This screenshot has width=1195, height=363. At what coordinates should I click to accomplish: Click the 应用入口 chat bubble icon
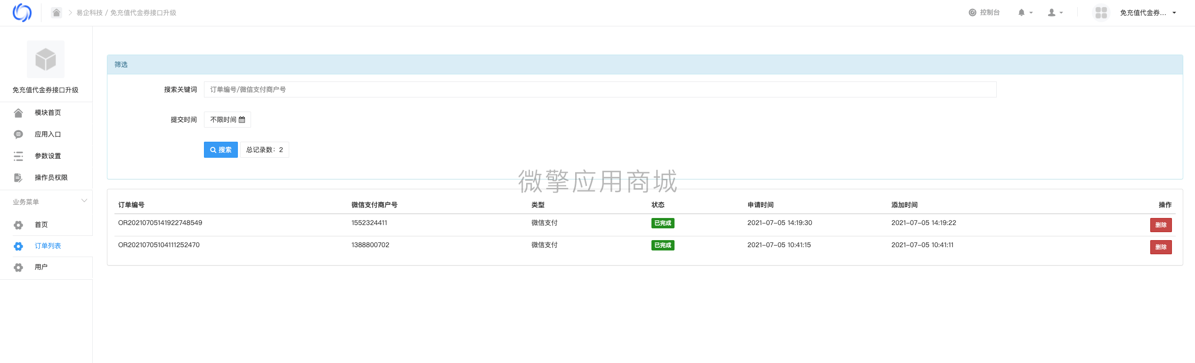click(x=18, y=134)
